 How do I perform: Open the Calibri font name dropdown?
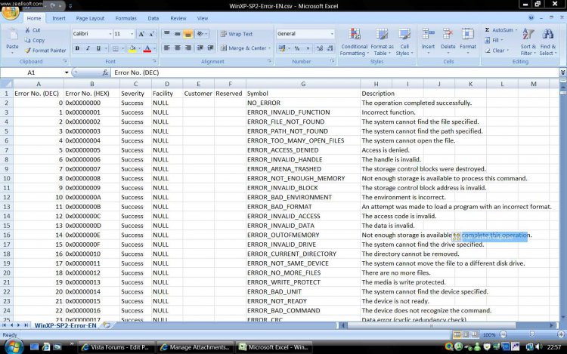click(110, 34)
